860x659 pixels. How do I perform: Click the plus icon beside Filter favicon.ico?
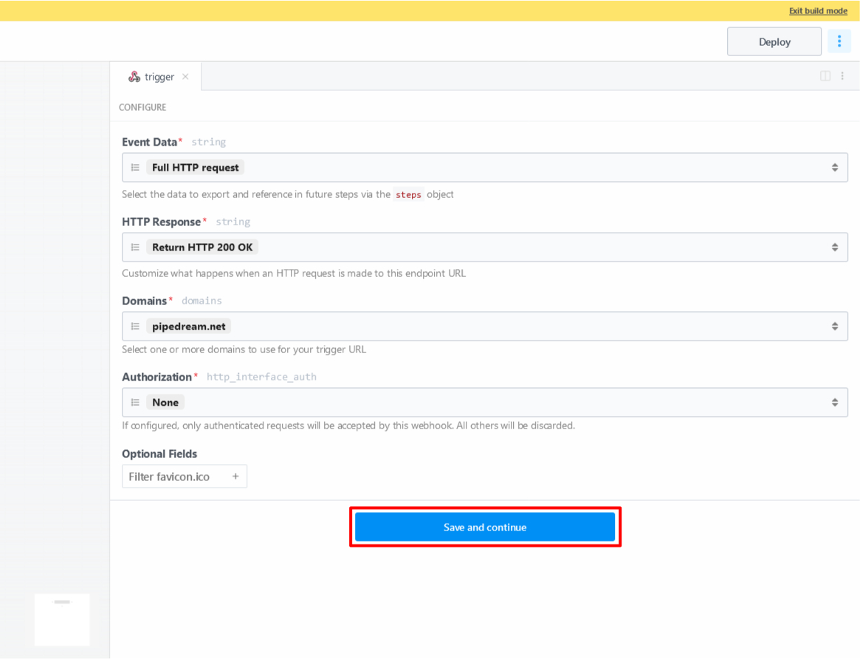235,477
